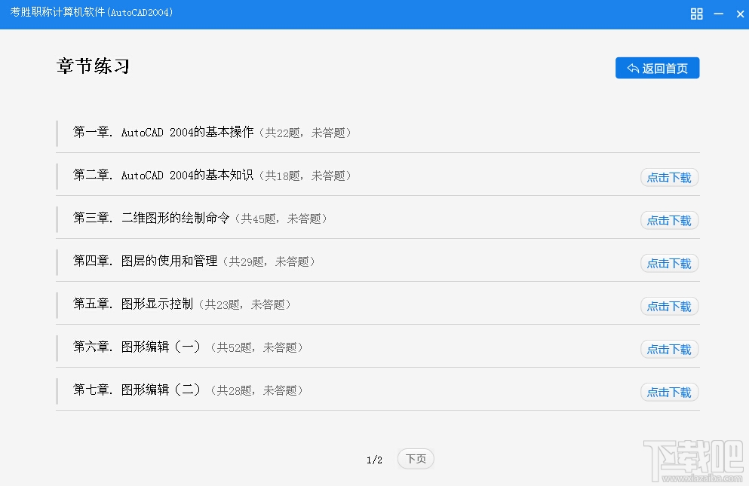Click 点击下载 for 第六章
This screenshot has height=486, width=749.
point(669,350)
